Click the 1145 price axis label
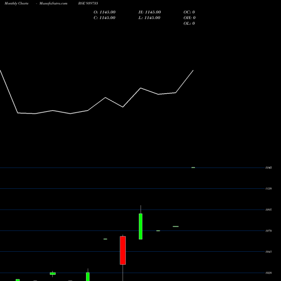281x281 pixels. [x=269, y=167]
